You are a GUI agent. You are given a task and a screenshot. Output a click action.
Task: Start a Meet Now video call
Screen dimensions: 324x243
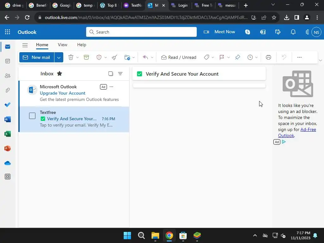click(x=219, y=32)
